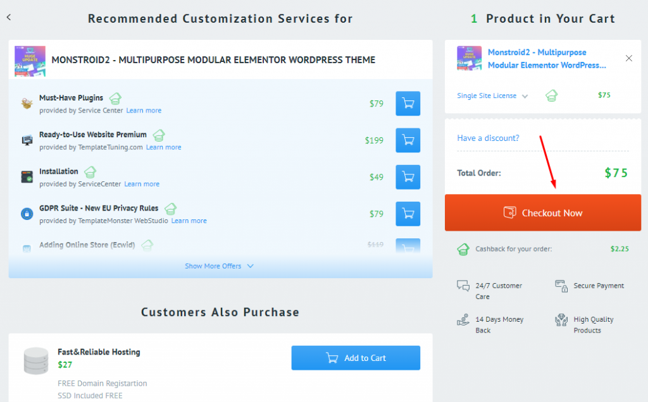Screen dimensions: 648x402
Task: Expand Show More Offers
Action: pyautogui.click(x=220, y=266)
